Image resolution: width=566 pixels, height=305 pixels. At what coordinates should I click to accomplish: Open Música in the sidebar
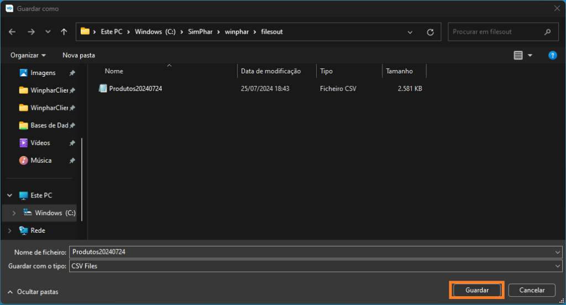point(40,160)
